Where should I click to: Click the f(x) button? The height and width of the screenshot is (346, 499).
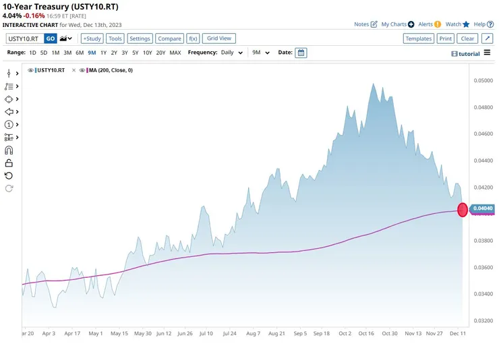point(193,38)
